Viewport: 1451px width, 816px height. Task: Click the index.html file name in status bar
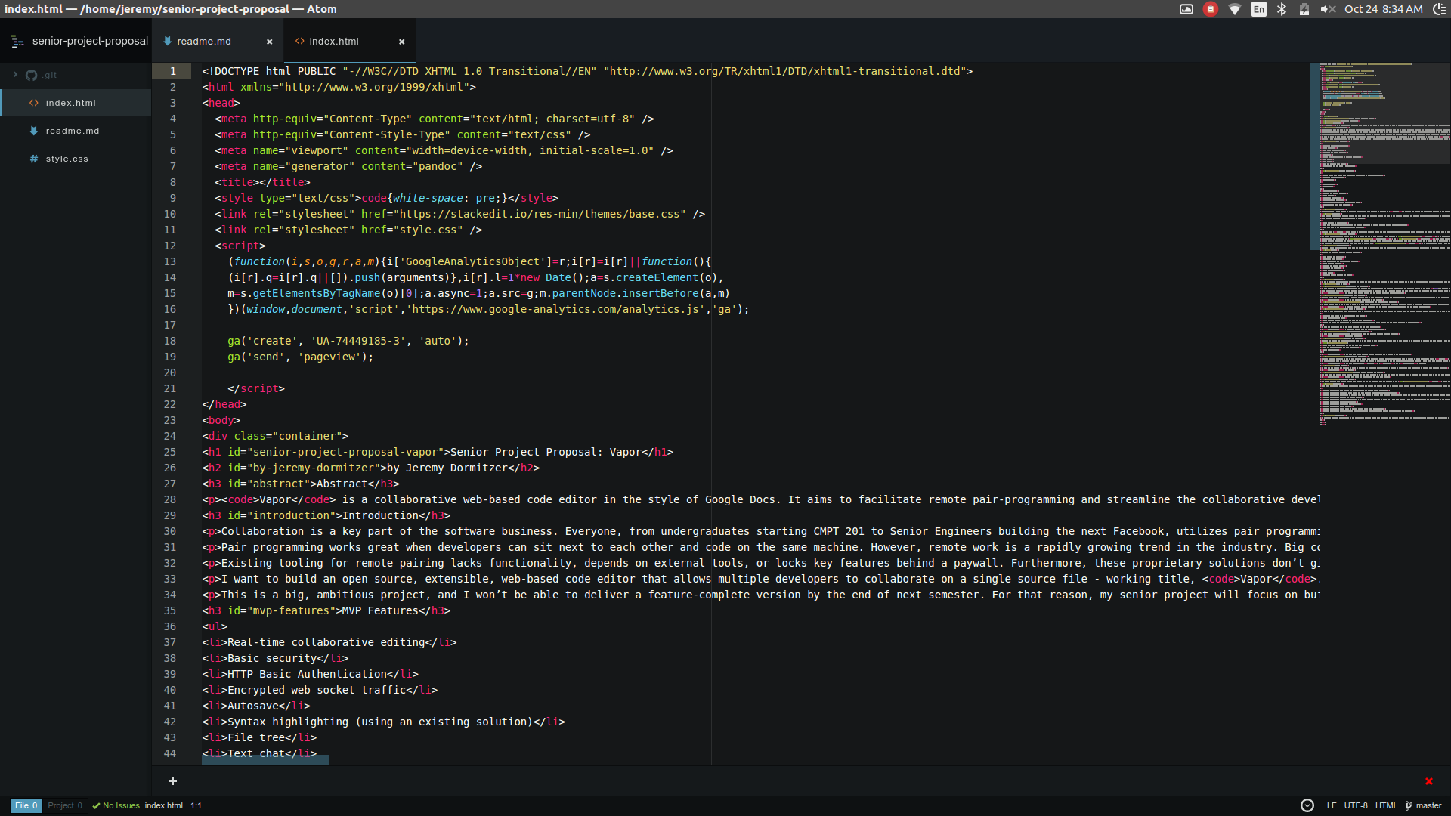tap(164, 805)
